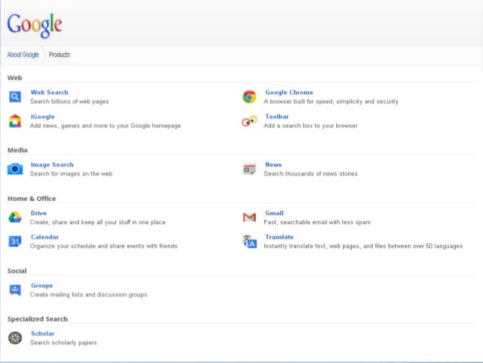Image resolution: width=483 pixels, height=363 pixels.
Task: Click 'Search thousands of news stories' text
Action: click(310, 174)
